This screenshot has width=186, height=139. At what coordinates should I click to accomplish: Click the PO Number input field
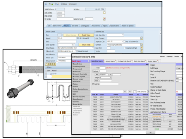[x=65, y=19]
